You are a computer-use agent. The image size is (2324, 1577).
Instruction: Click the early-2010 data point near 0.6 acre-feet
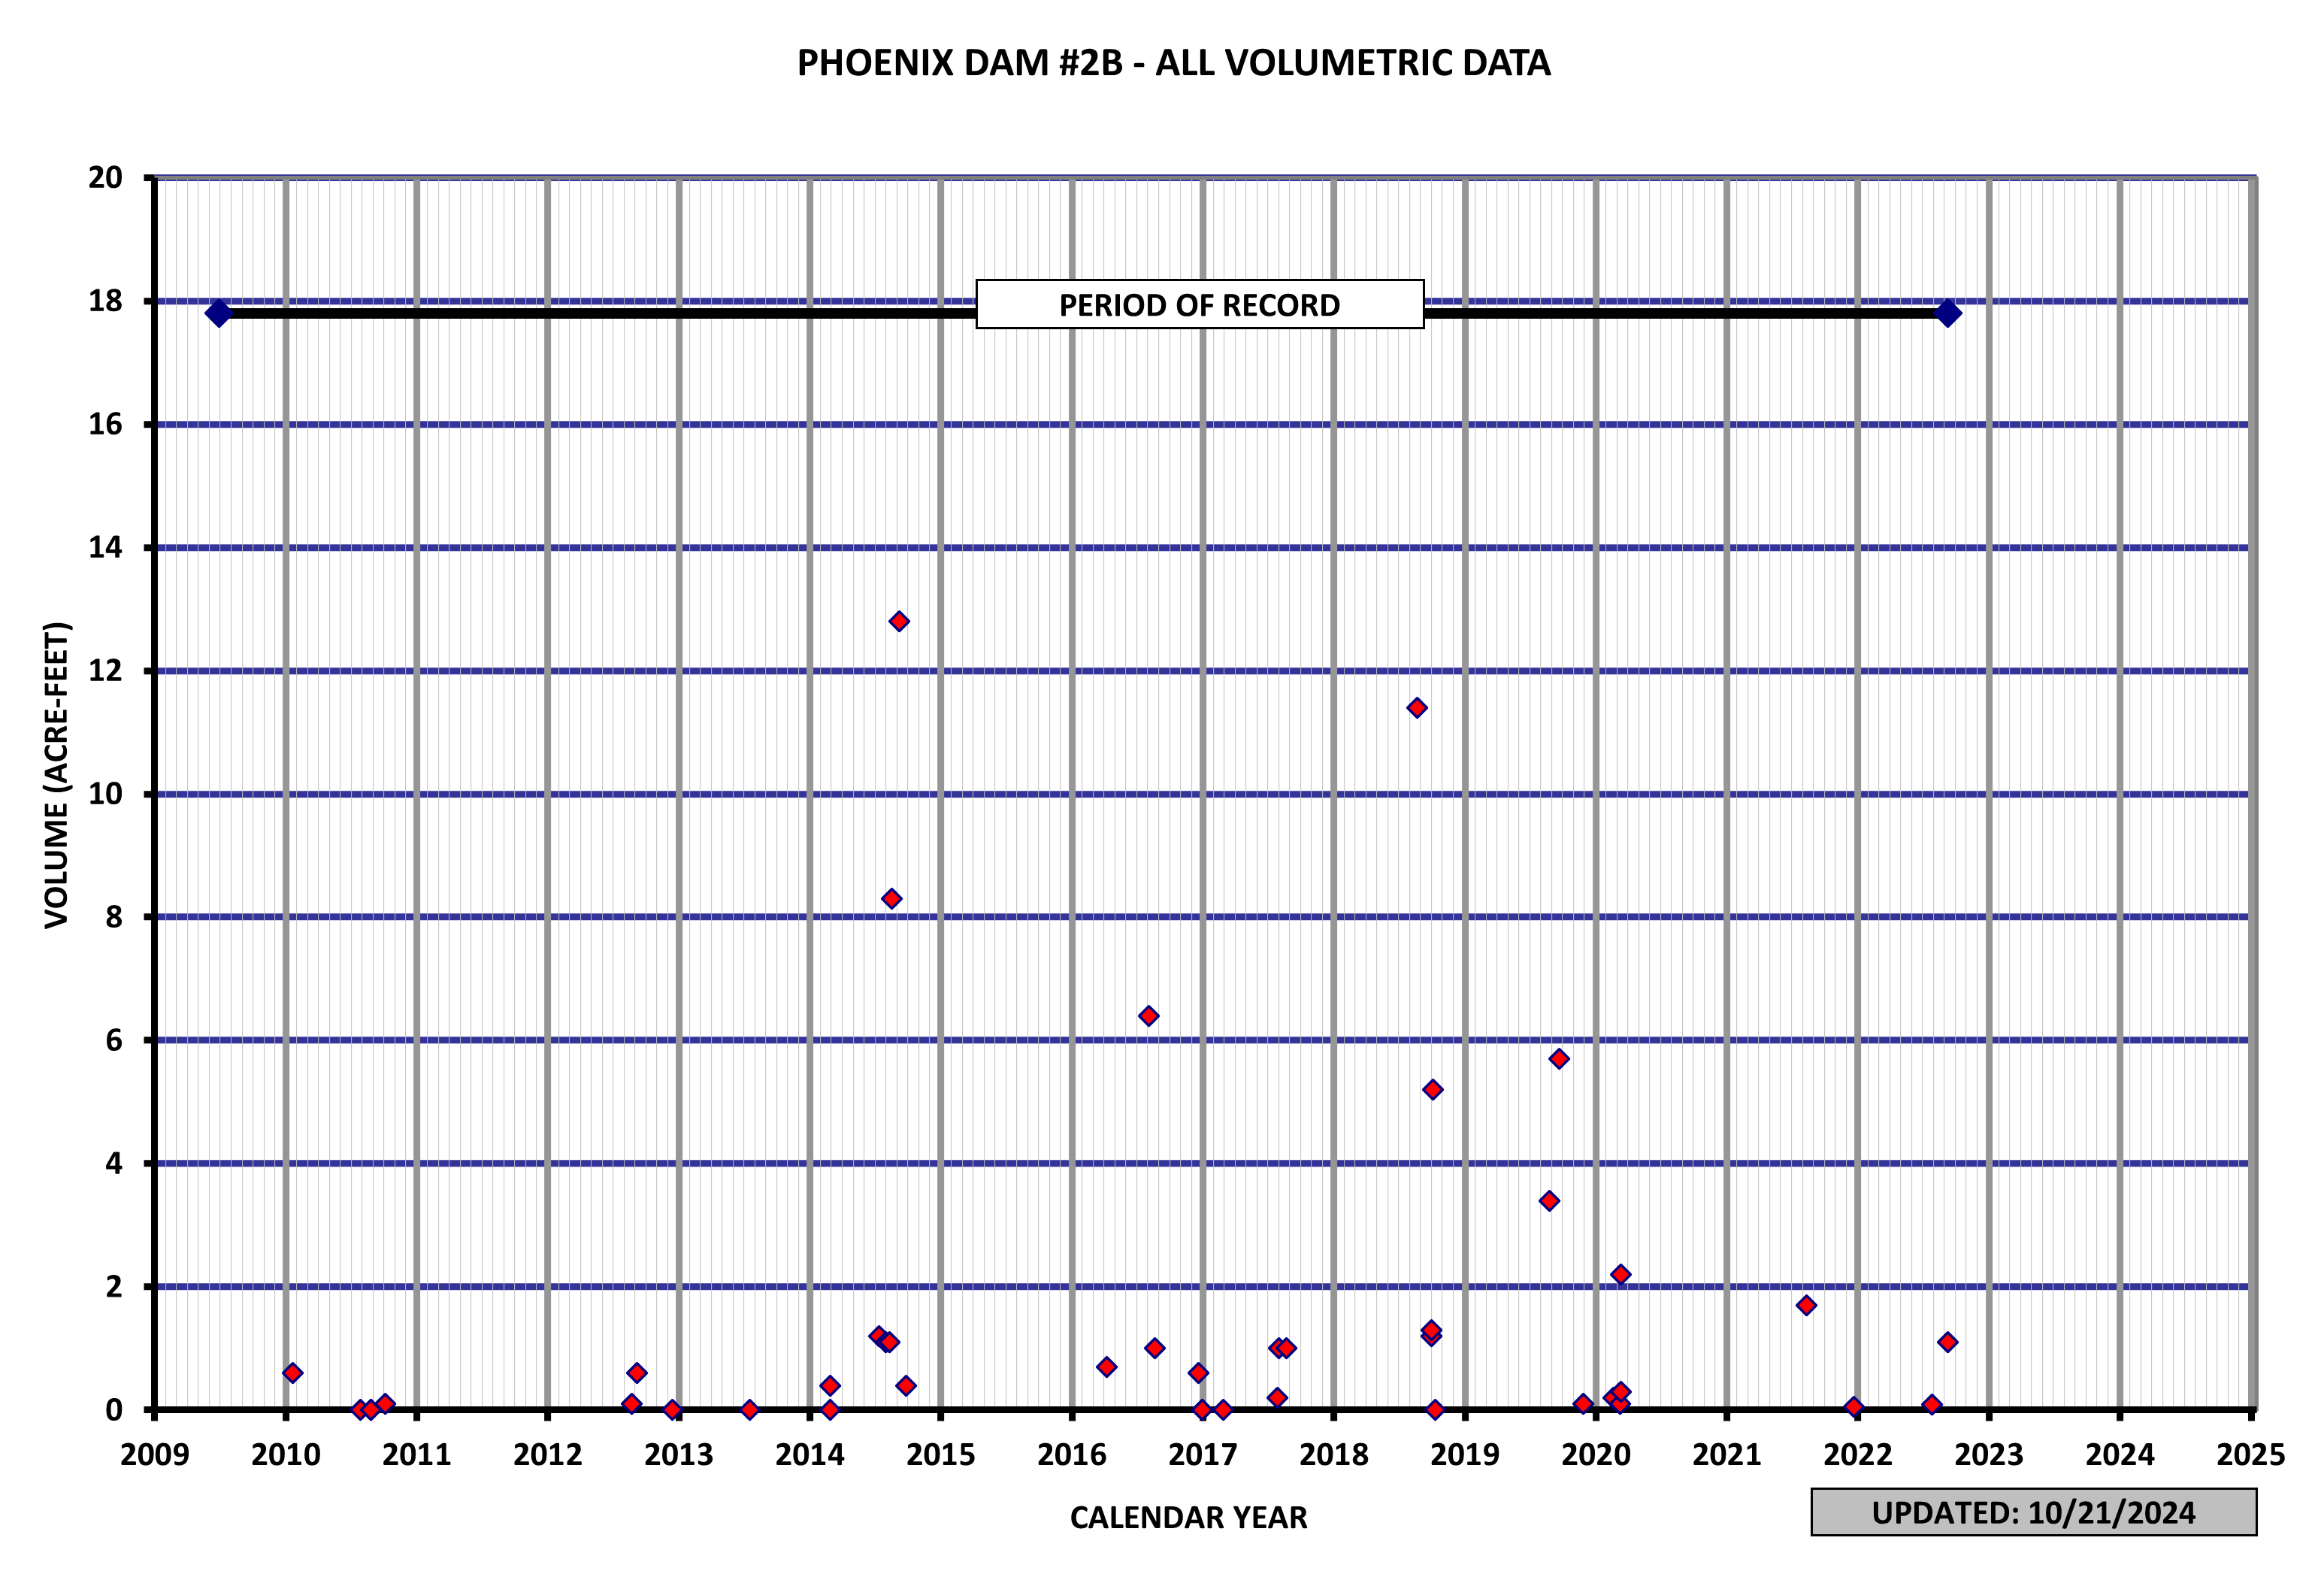pos(292,1372)
